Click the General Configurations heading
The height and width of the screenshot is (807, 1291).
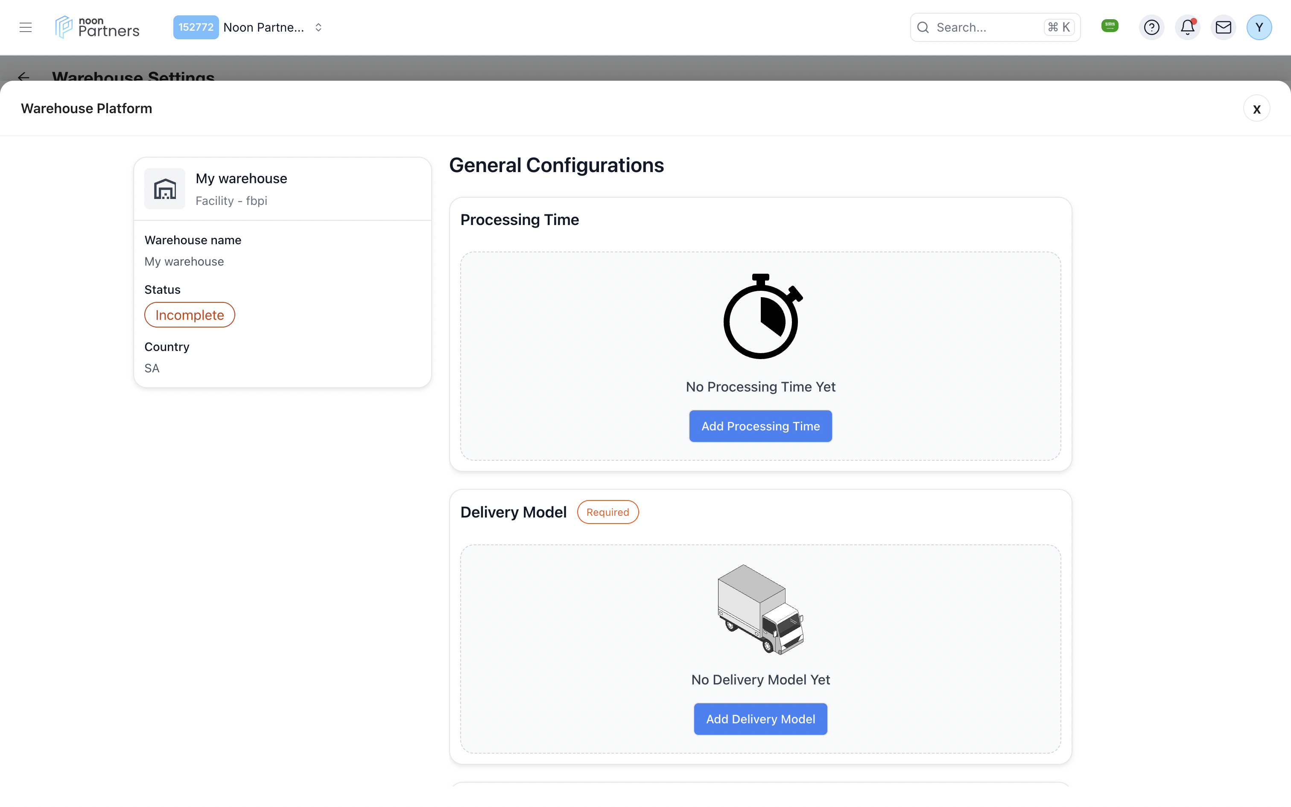[556, 165]
